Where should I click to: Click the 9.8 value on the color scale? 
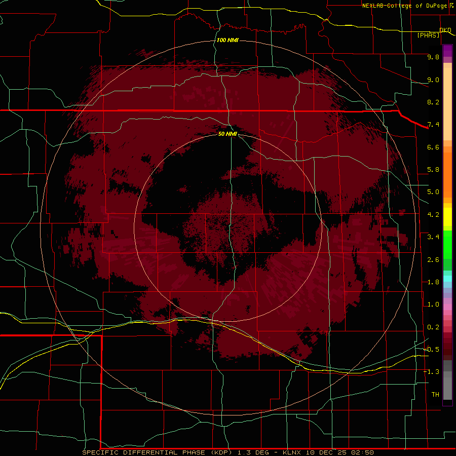click(433, 57)
